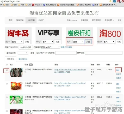Open the 采集教程 nav item
Viewport: 124px width, 114px height.
click(x=84, y=20)
